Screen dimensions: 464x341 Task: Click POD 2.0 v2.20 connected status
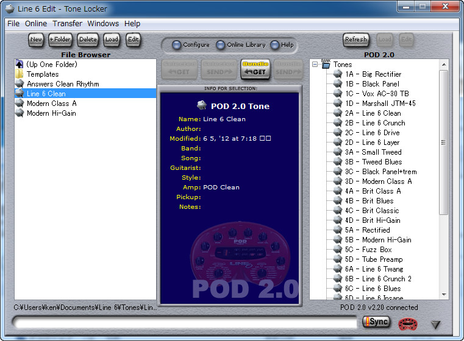point(379,308)
